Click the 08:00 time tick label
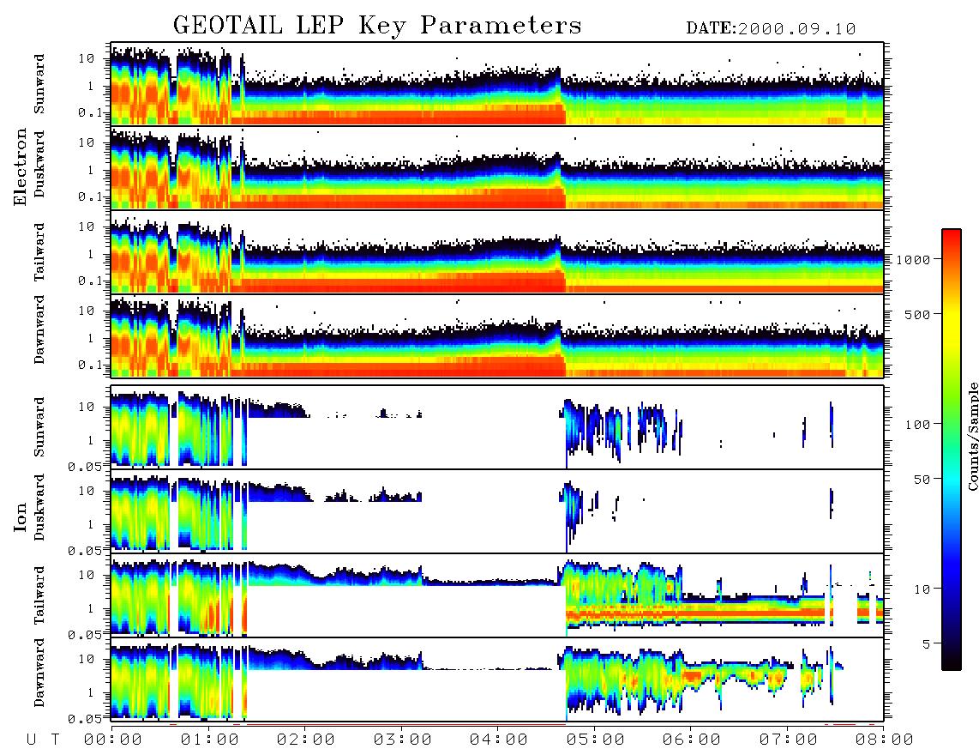The width and height of the screenshot is (979, 755). click(x=884, y=740)
